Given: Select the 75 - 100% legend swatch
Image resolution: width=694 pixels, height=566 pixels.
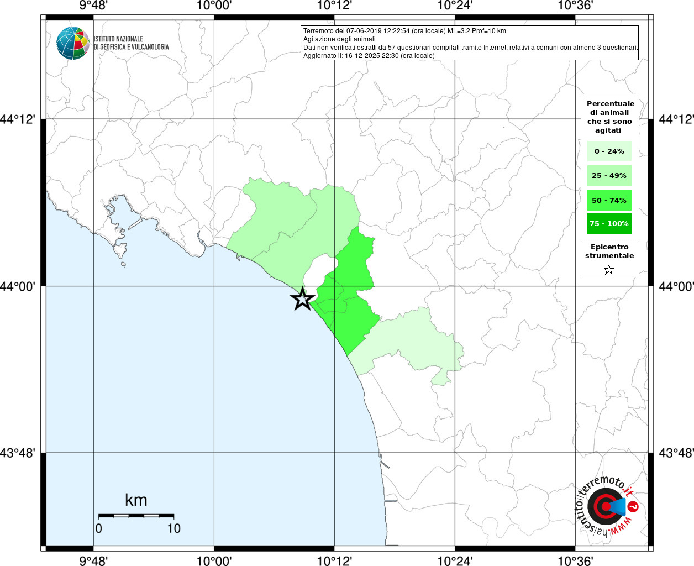Looking at the screenshot, I should click(609, 224).
